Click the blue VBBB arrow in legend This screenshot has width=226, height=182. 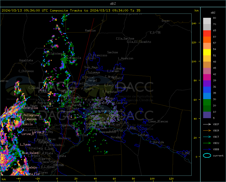pos(207,149)
